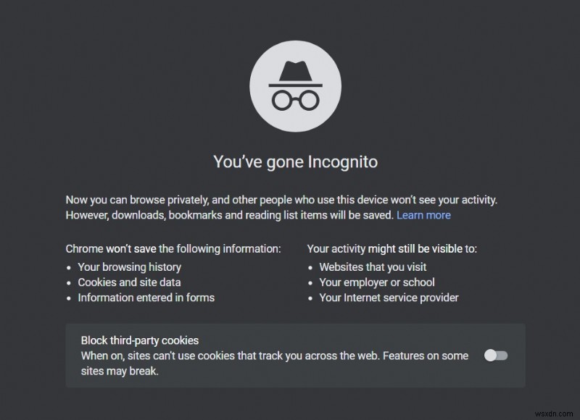
Task: Open the Learn more link
Action: [x=424, y=215]
